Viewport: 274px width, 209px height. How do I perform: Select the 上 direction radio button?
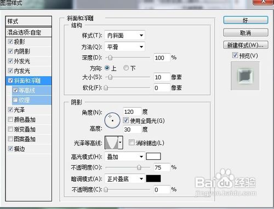[107, 68]
